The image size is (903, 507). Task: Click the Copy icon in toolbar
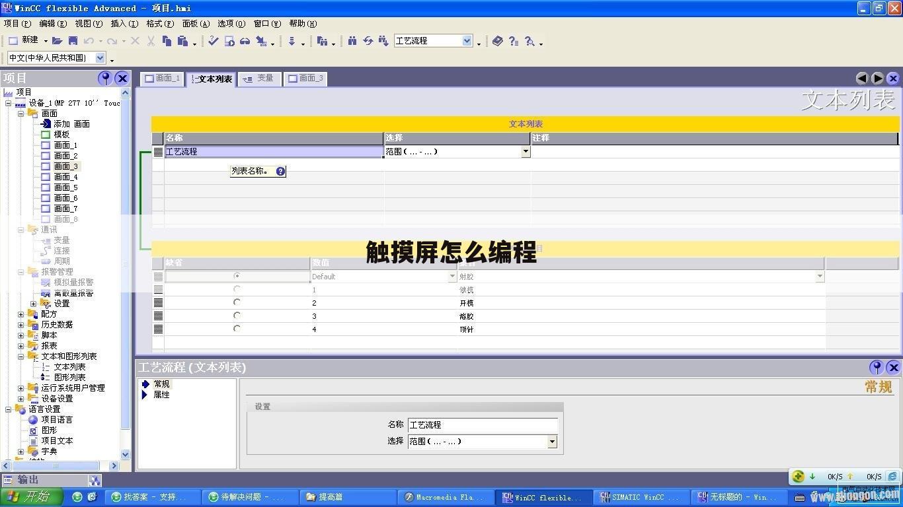pos(167,41)
